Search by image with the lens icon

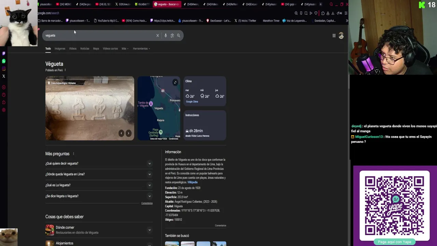[172, 36]
